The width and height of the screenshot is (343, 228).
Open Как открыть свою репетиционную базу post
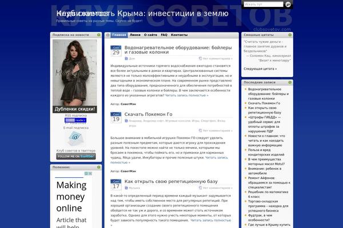171,181
